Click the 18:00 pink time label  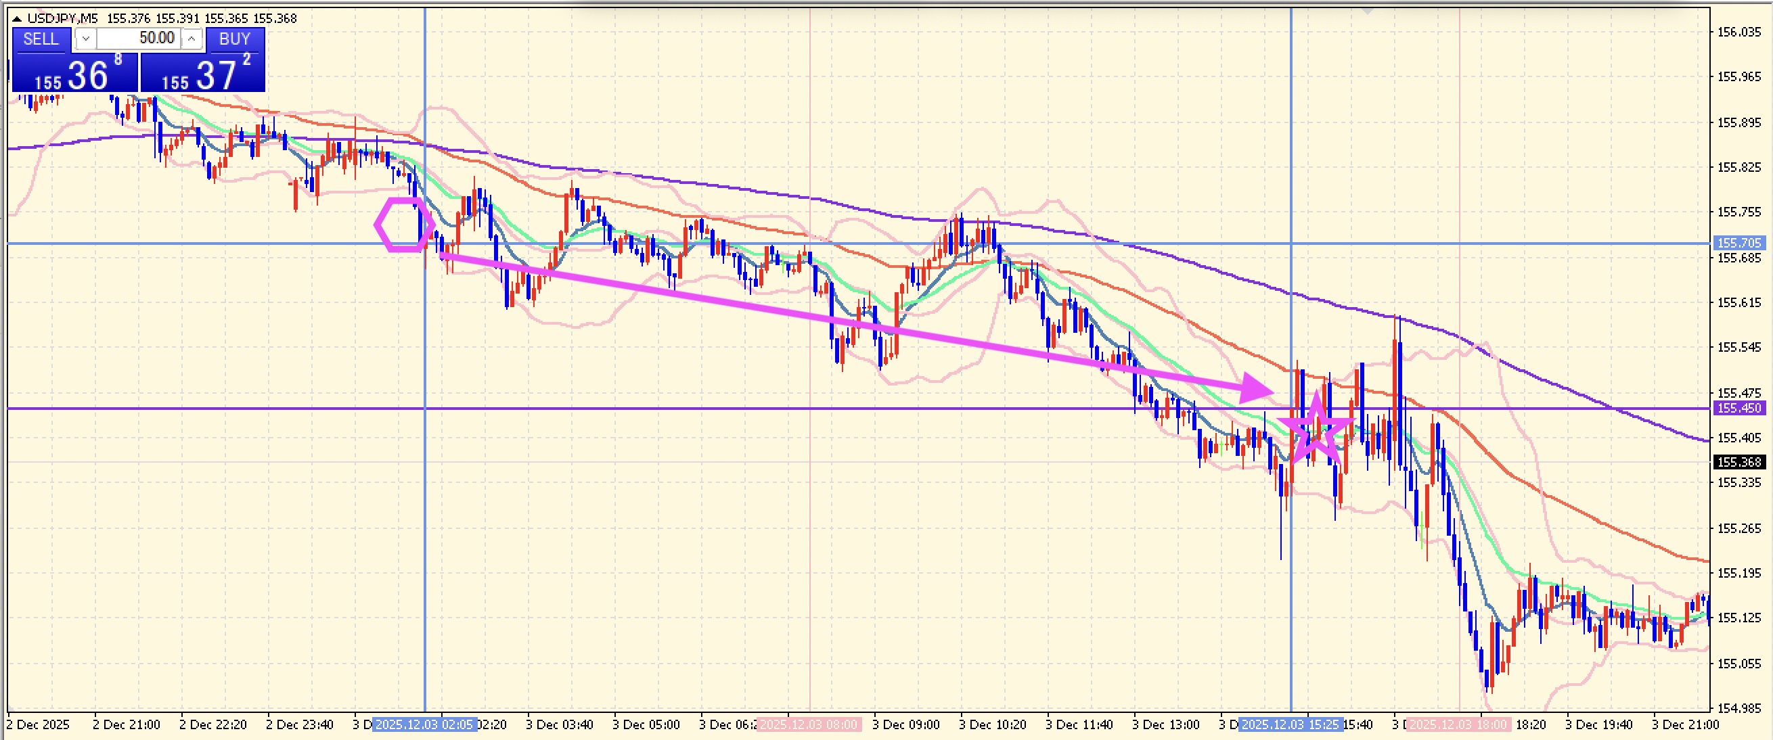click(1458, 725)
